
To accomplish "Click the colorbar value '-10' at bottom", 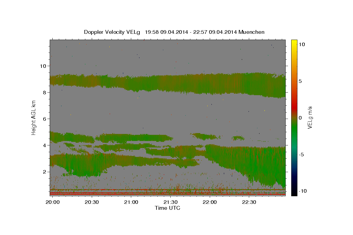I will pyautogui.click(x=303, y=191).
